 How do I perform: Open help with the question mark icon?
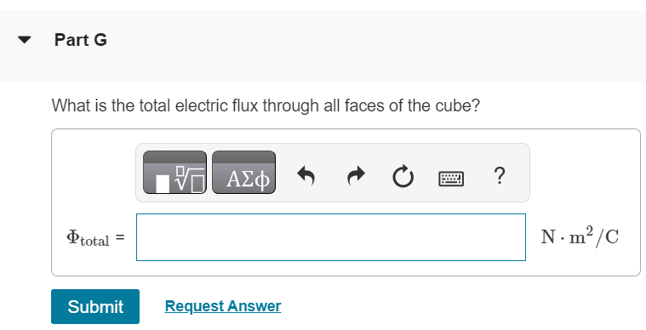click(x=499, y=176)
